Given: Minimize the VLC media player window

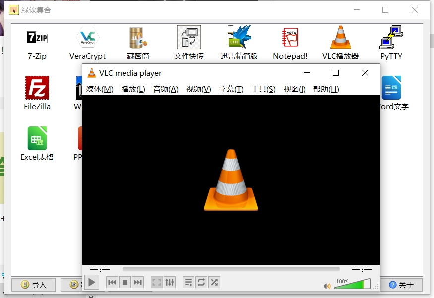Looking at the screenshot, I should tap(307, 73).
